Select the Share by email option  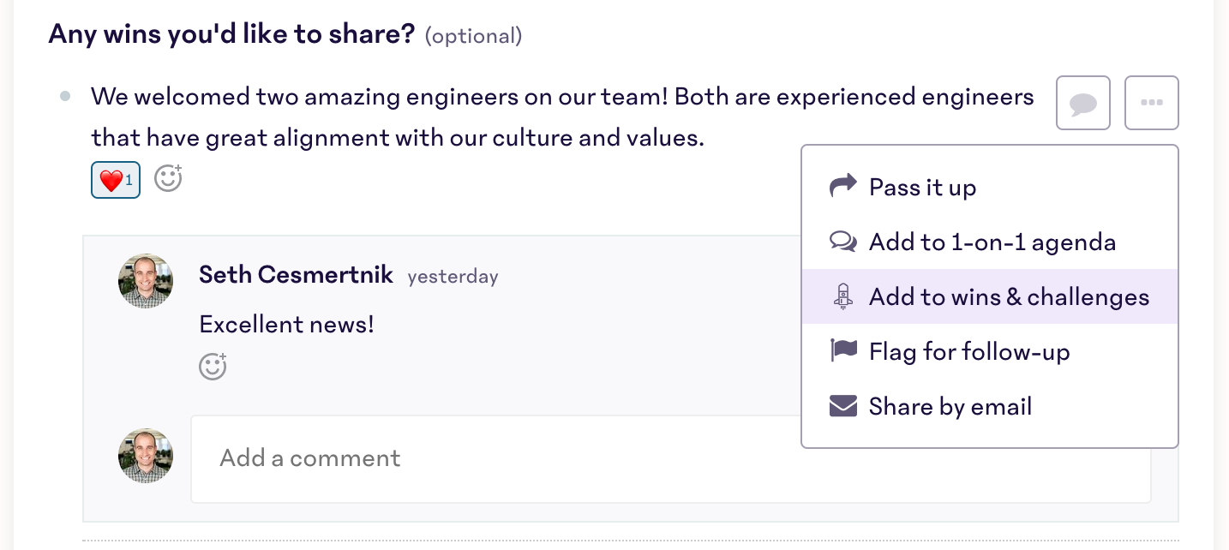pos(950,407)
